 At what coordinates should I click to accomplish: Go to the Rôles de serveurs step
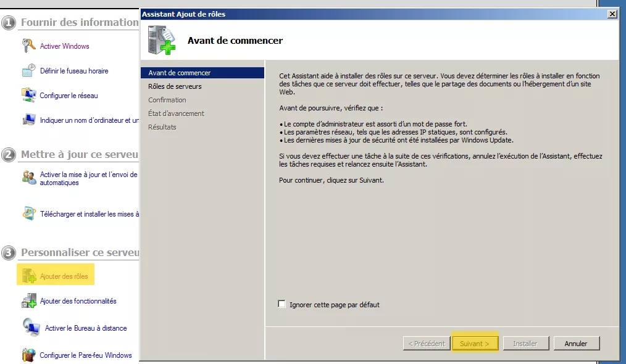point(175,86)
